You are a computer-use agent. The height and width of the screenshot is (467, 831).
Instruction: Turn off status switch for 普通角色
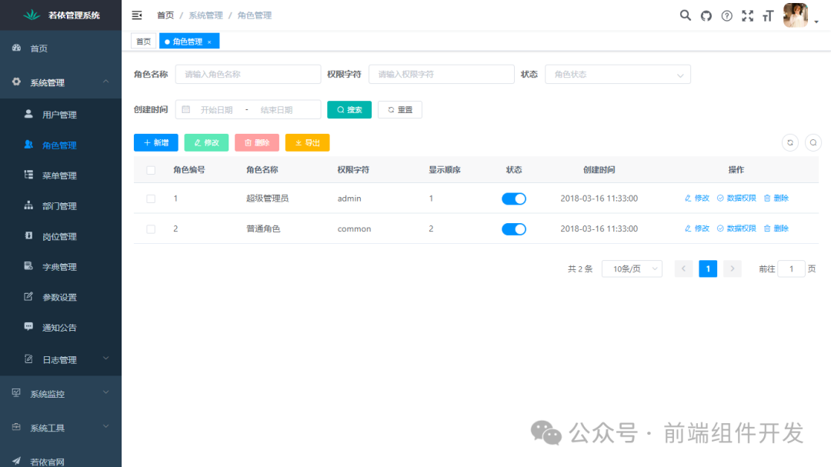pyautogui.click(x=513, y=228)
